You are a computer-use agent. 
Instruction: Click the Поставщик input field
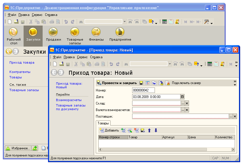pyautogui.click(x=180, y=116)
